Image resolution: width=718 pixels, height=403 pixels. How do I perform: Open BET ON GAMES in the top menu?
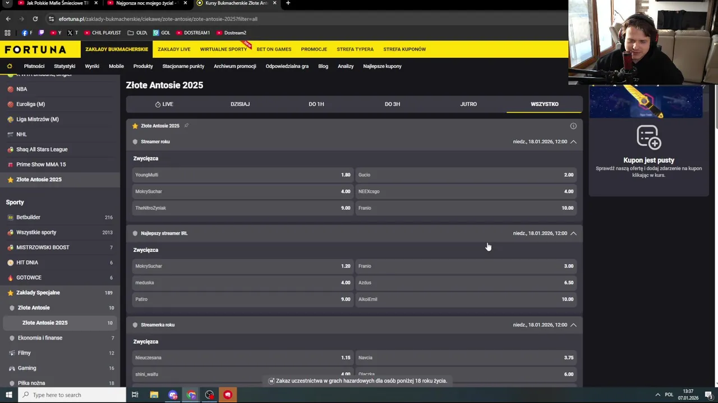[x=274, y=49]
